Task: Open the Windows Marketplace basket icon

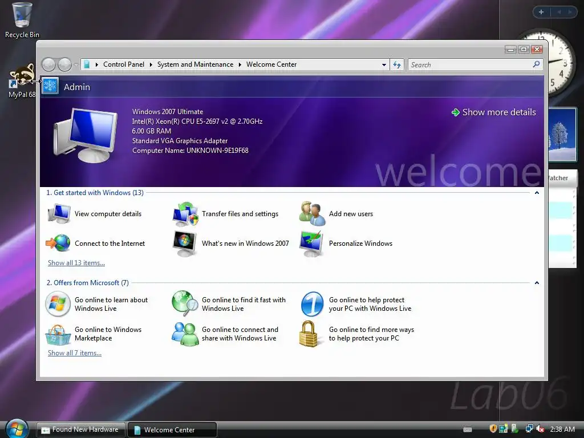Action: tap(58, 335)
